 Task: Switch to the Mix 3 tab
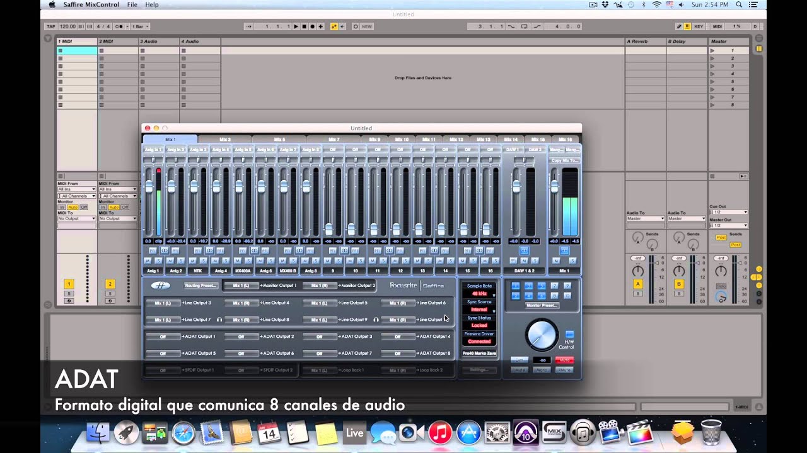tap(225, 140)
